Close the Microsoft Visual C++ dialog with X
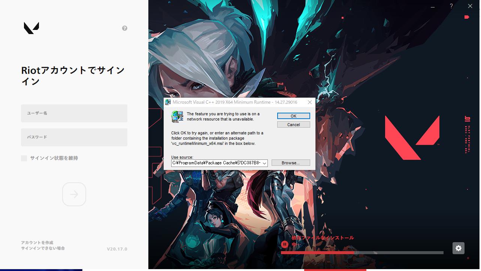 coord(309,102)
